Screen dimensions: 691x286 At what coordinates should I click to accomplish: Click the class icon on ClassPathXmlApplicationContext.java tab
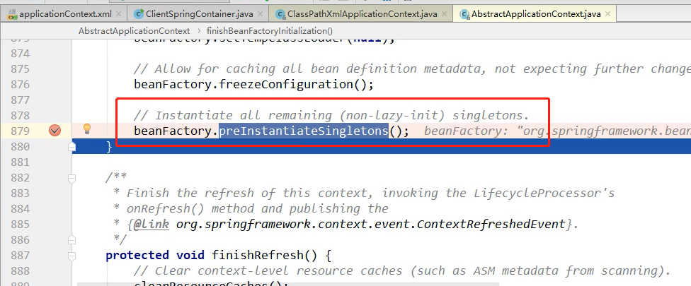[x=280, y=14]
